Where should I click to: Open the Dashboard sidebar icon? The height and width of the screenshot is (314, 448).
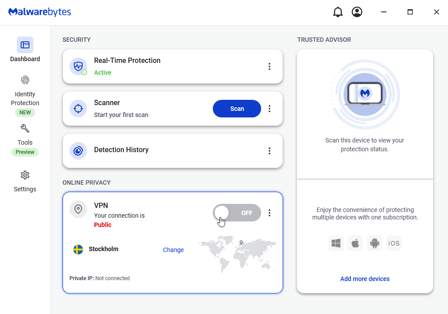pyautogui.click(x=25, y=45)
